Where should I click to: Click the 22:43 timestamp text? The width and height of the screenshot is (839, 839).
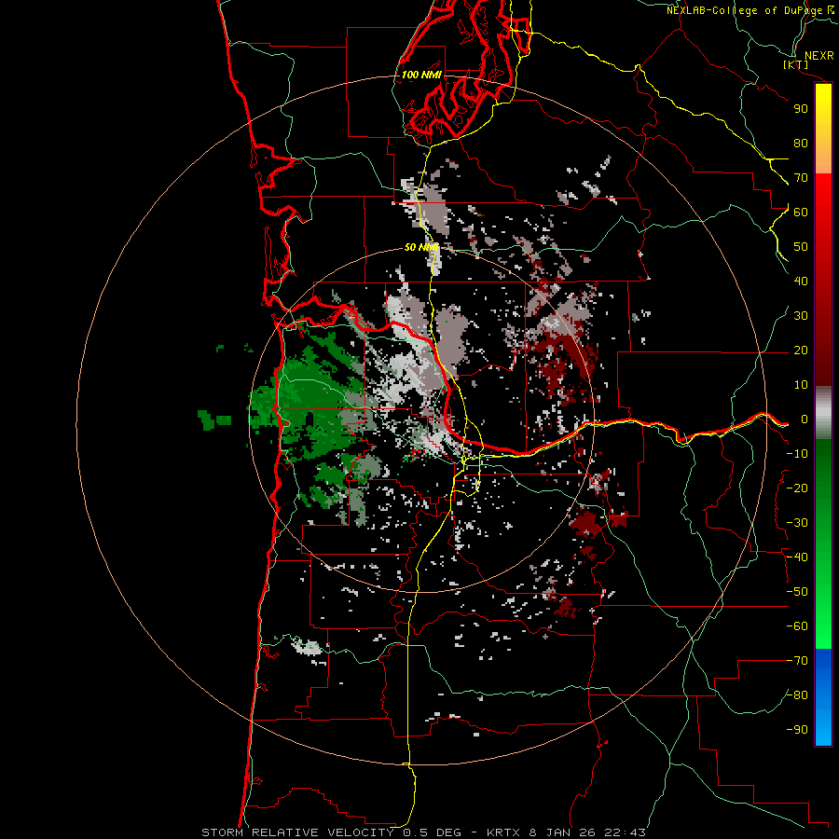[x=625, y=832]
